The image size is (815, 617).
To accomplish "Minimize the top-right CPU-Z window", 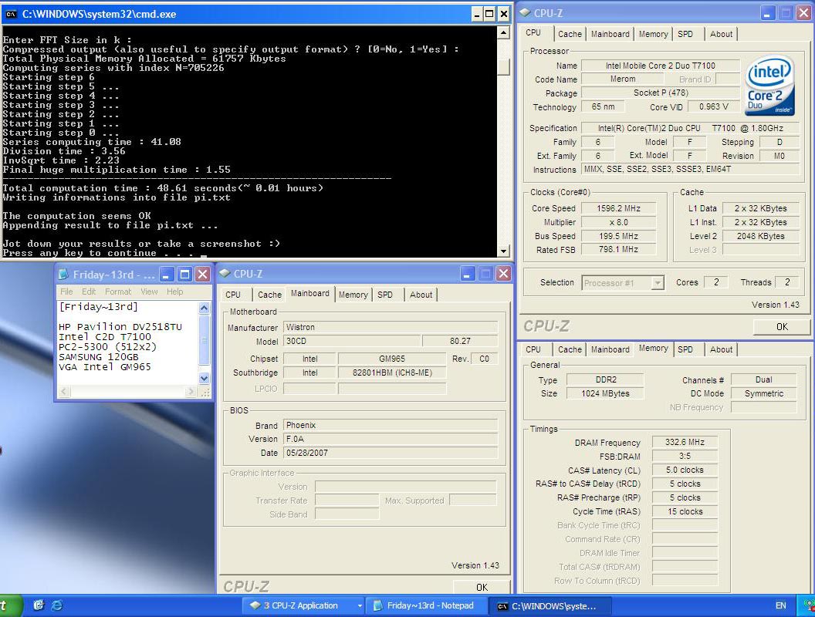I will (768, 14).
